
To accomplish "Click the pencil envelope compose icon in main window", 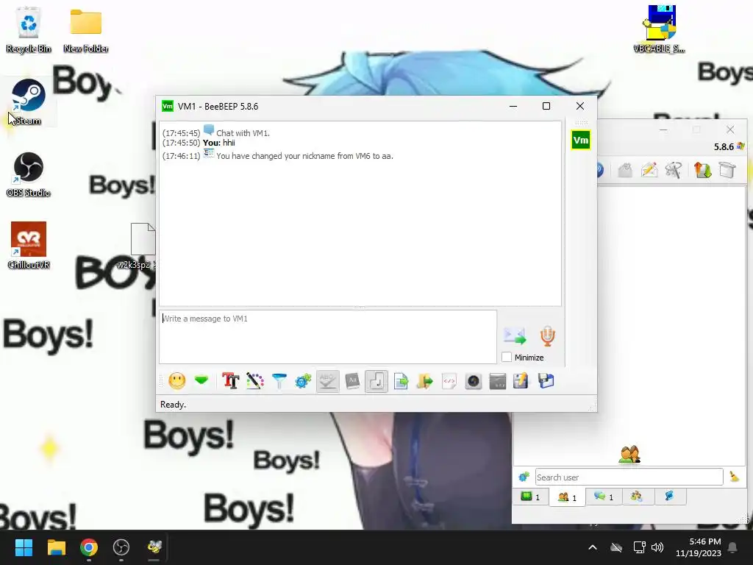I will 649,170.
